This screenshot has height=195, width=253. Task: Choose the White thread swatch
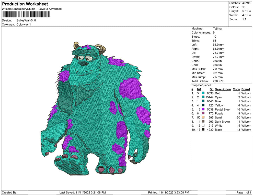click(x=203, y=125)
